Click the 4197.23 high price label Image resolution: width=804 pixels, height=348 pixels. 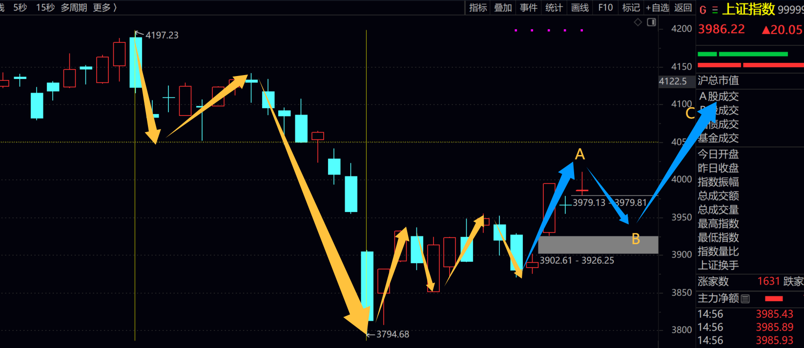[162, 35]
